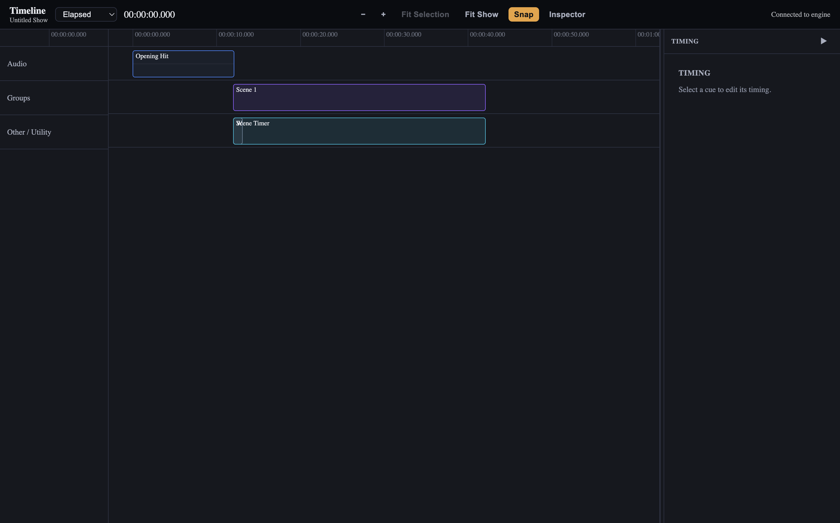
Task: Click the 00:00:30.000 ruler mark
Action: click(403, 34)
